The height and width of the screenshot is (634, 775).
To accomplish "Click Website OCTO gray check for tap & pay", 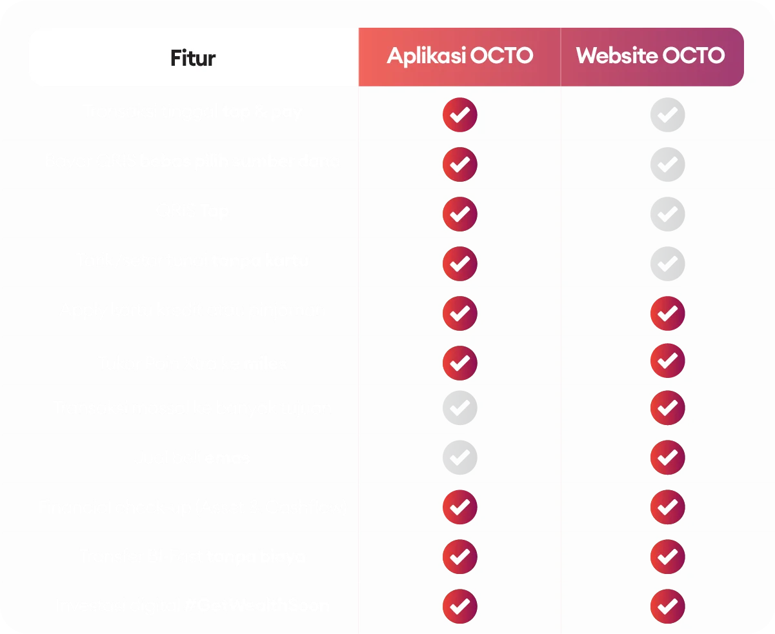I will point(667,115).
